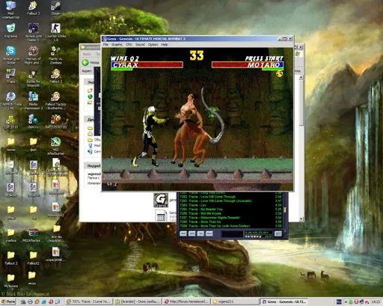Click the Gens emulator icon in the folder
383x306 pixels.
(x=161, y=200)
